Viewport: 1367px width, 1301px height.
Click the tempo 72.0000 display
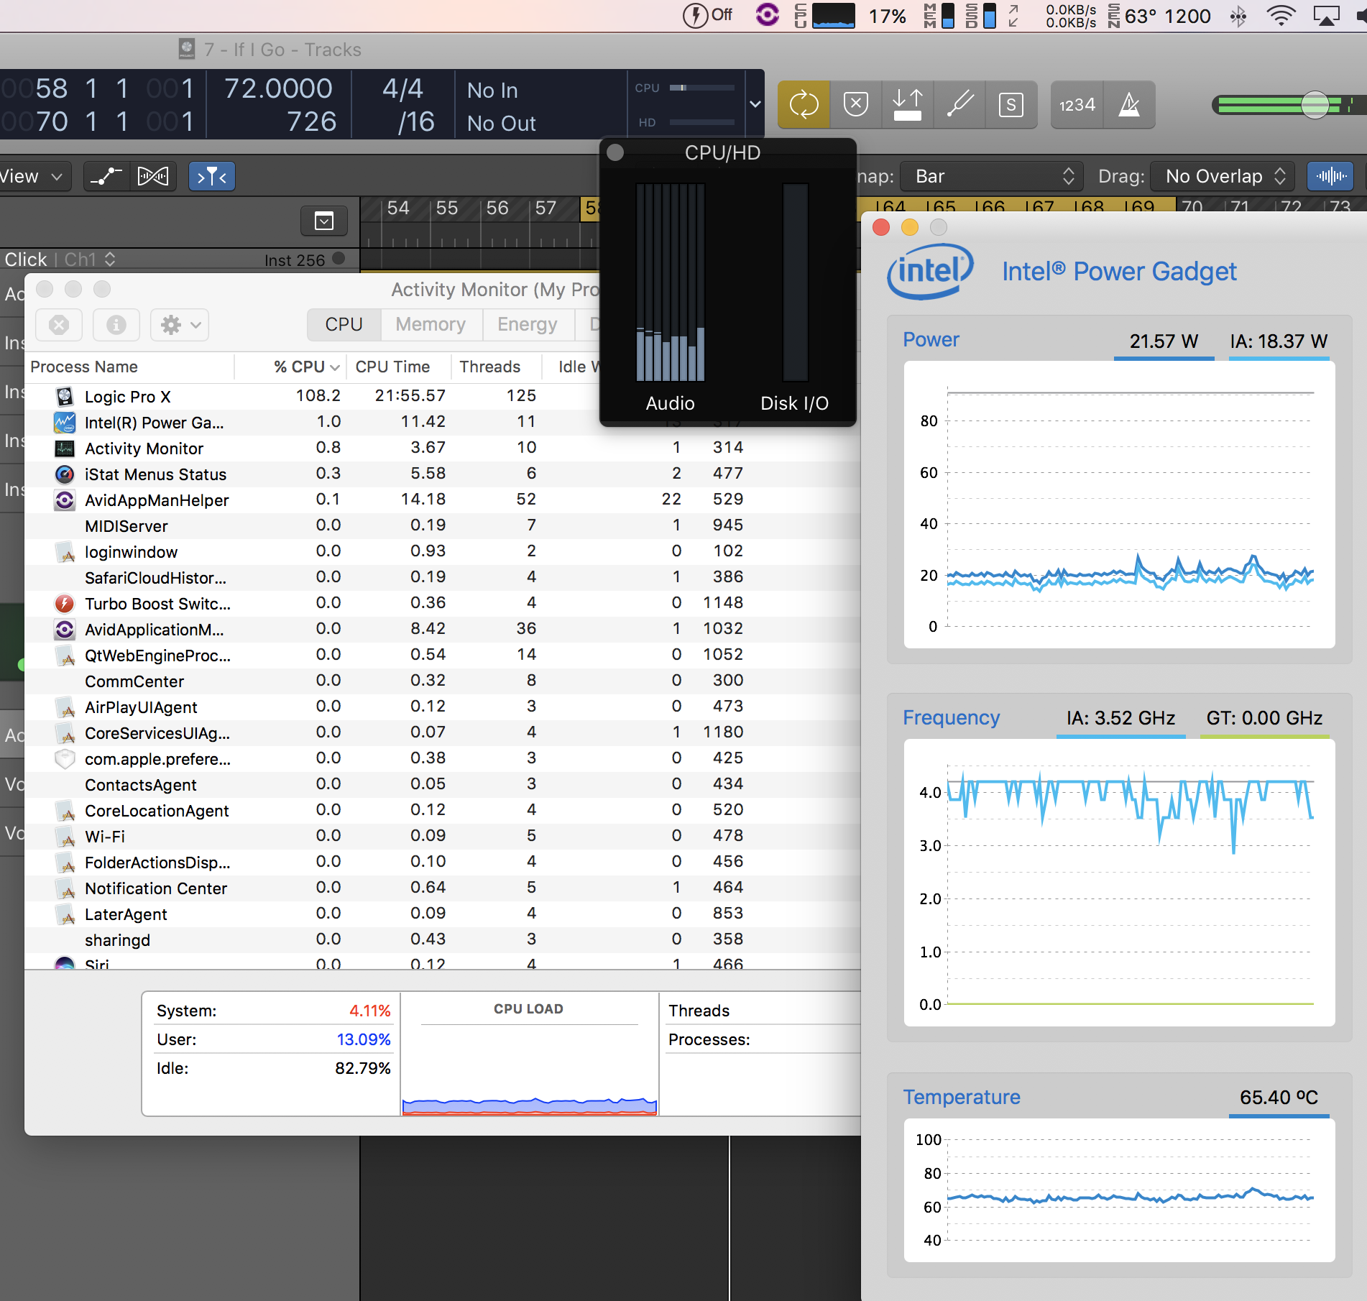tap(278, 88)
